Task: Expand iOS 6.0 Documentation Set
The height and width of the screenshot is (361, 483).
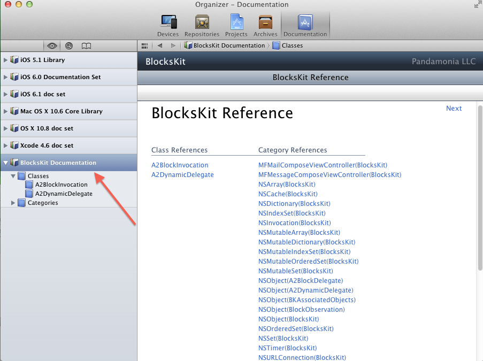Action: (x=5, y=77)
